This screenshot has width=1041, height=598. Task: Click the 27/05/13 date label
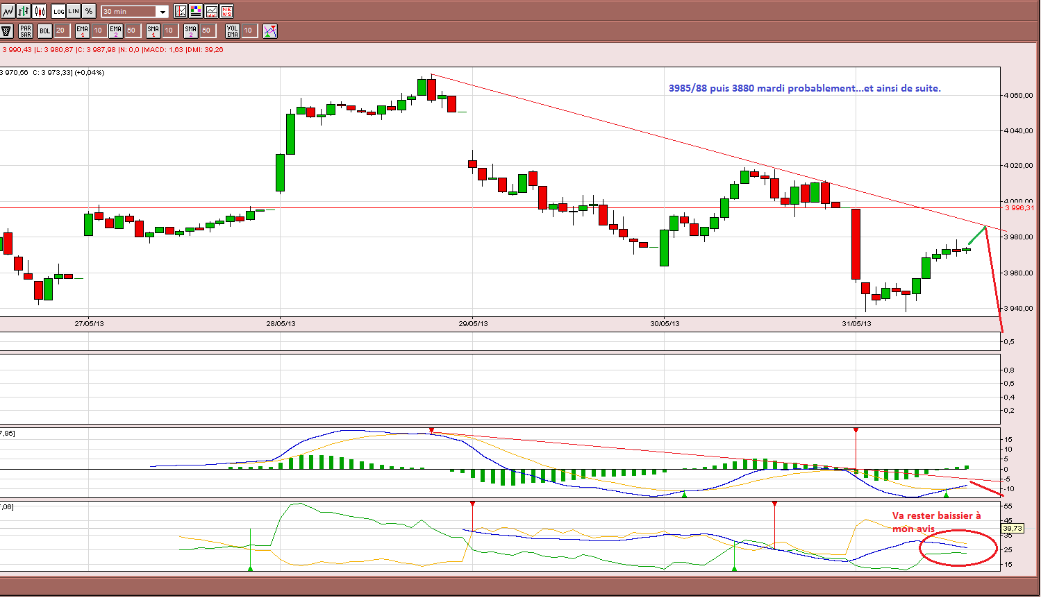[89, 323]
